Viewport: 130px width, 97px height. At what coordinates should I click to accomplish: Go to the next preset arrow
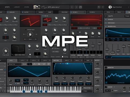[x=76, y=7]
